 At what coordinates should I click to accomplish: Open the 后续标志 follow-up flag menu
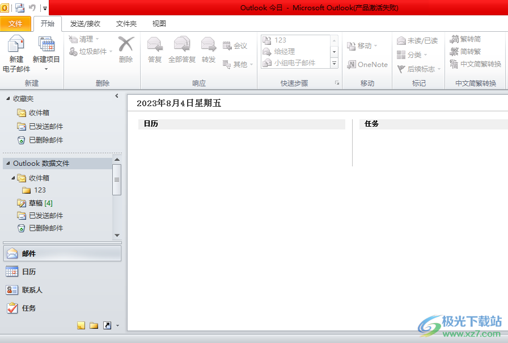(x=418, y=69)
